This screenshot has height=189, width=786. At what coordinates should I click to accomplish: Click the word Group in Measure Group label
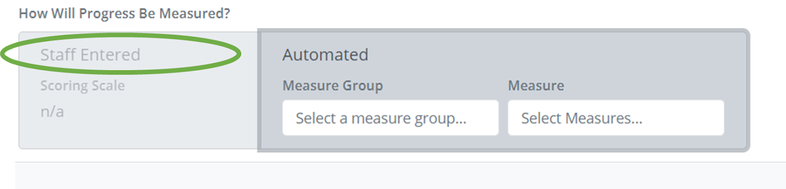363,85
